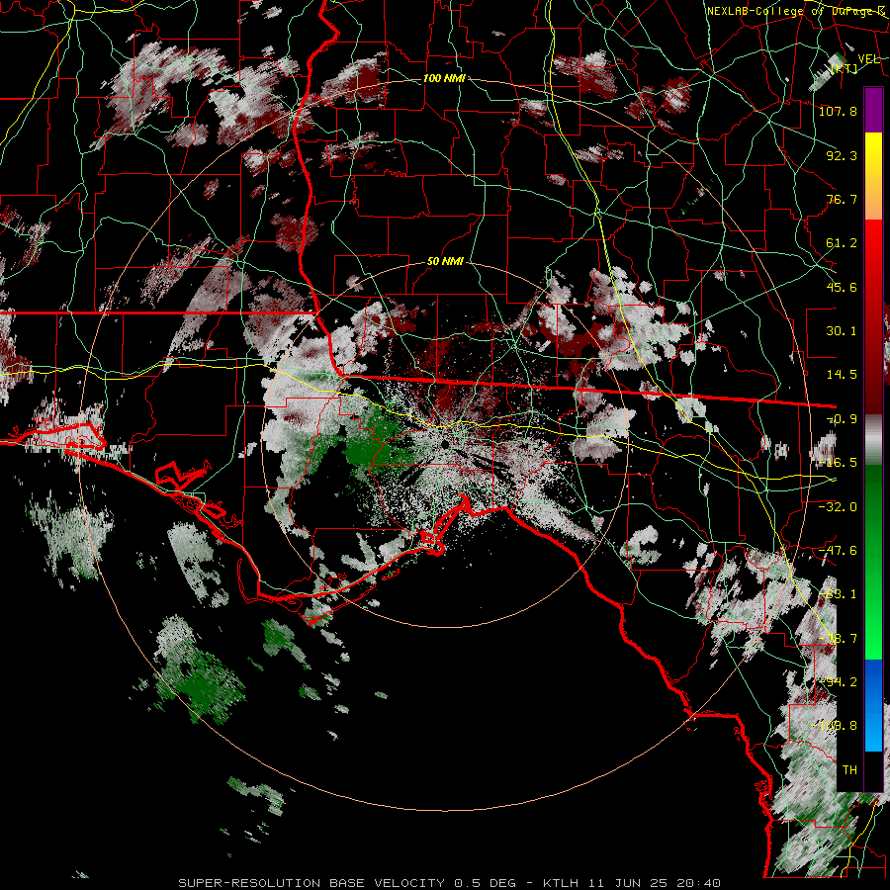Viewport: 890px width, 890px height.
Task: Click the "50 NMI" range ring label
Action: coord(445,261)
